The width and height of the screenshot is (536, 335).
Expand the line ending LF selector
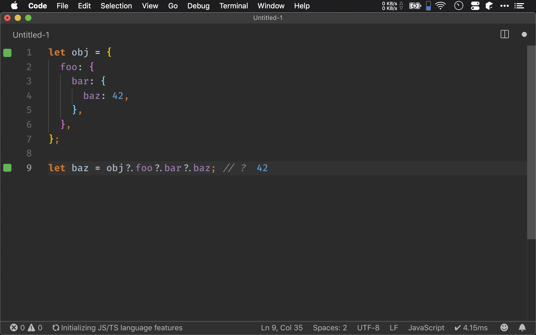tap(393, 328)
